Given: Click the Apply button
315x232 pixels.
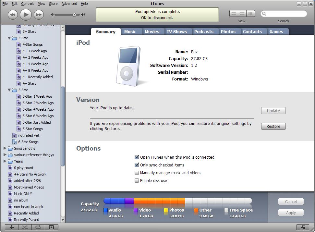Looking at the screenshot, I should pos(291,213).
